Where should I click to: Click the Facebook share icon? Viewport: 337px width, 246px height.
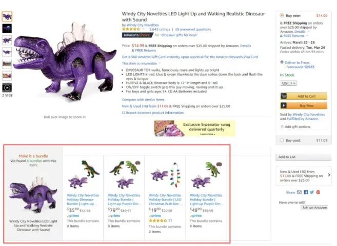click(x=306, y=192)
